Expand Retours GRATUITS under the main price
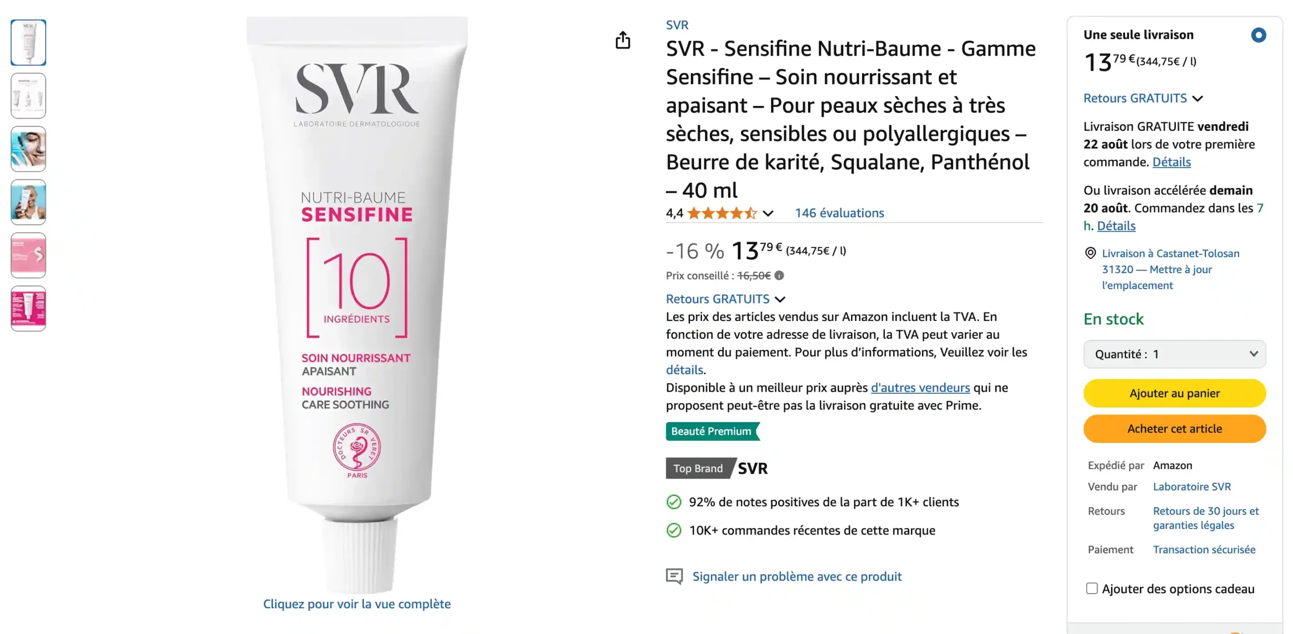 725,299
